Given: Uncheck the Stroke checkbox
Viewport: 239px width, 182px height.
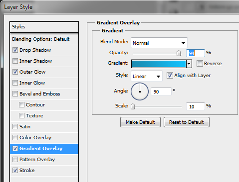Looking at the screenshot, I should 15,170.
